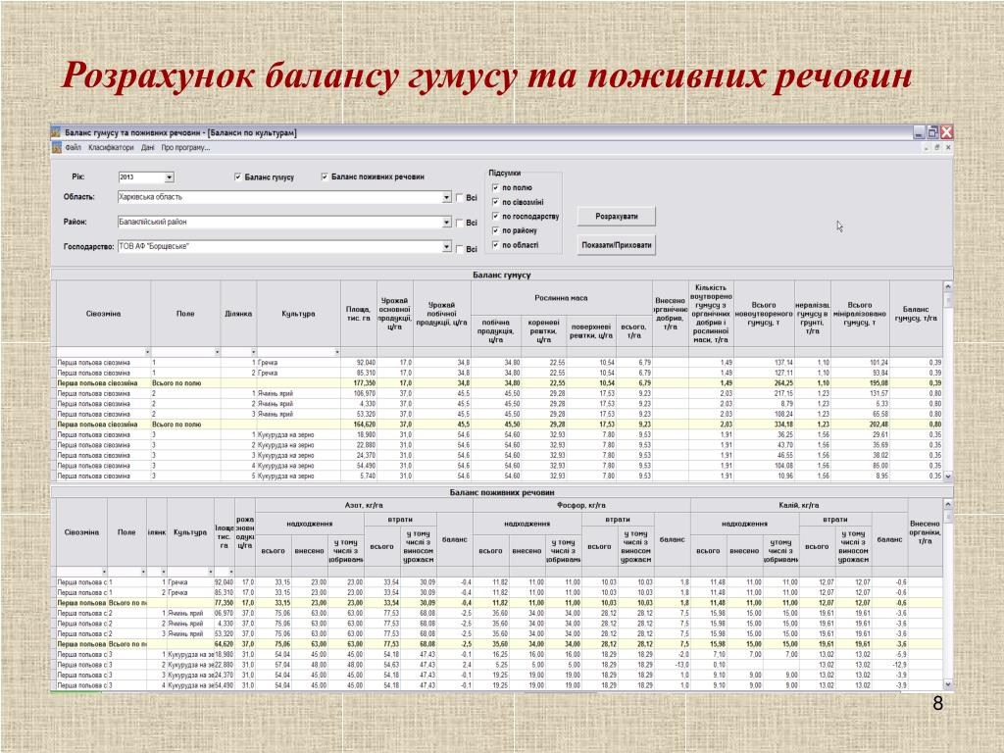This screenshot has height=753, width=1004.
Task: Open the Дані menu
Action: point(148,148)
